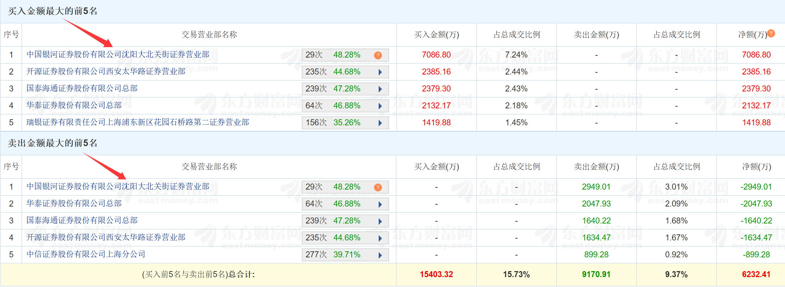Click 买入金额(万) header in buy table
This screenshot has width=785, height=287.
[x=437, y=35]
